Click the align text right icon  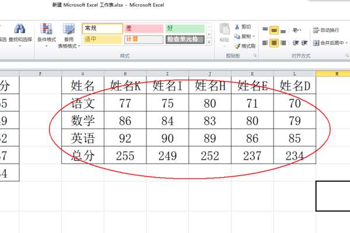283,43
